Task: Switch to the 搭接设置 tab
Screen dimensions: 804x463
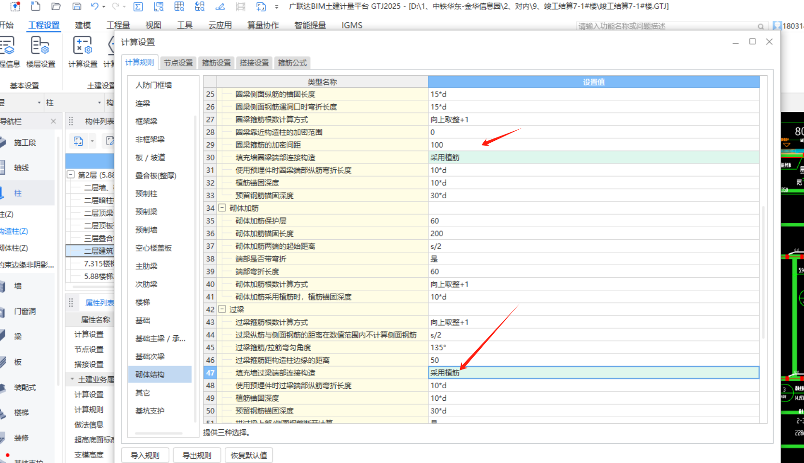Action: click(254, 63)
